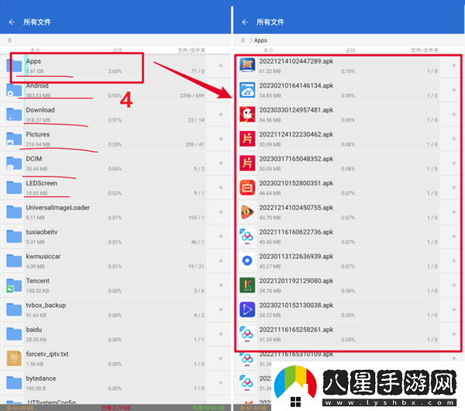The image size is (465, 411).
Task: Click icon of 20221124122230462.apk
Action: tap(247, 139)
